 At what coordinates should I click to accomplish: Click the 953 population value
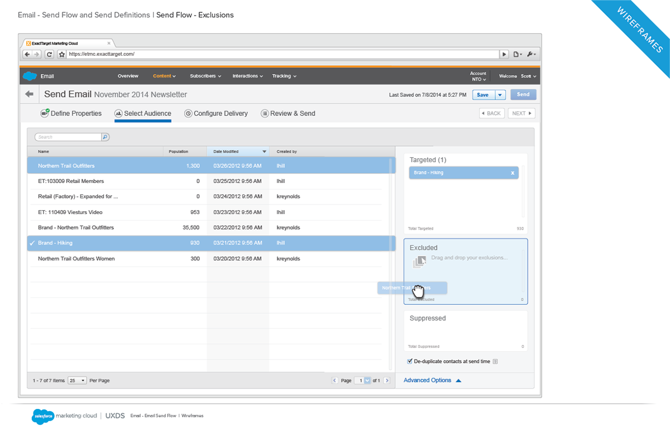[195, 212]
